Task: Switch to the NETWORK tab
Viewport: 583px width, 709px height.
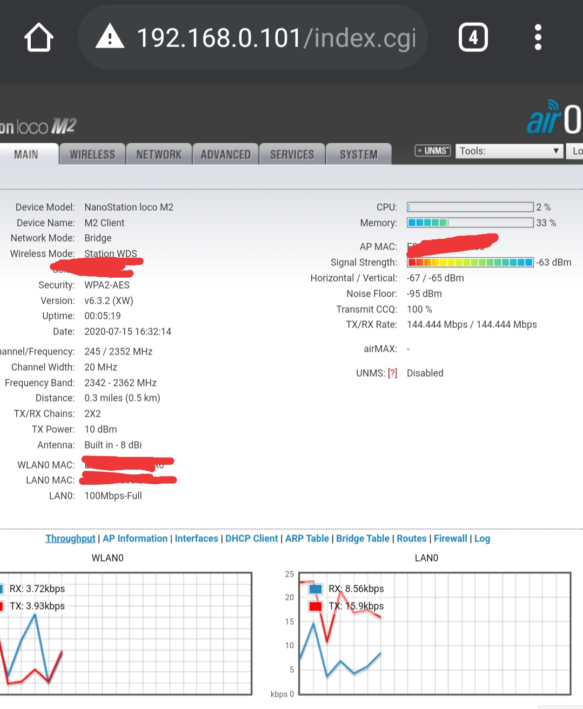Action: (x=159, y=155)
